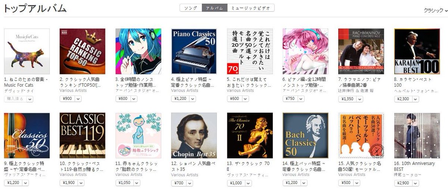Viewport: 448px width, 192px height.
Task: Buy Chopin album with ¥700 button
Action: [x=179, y=183]
